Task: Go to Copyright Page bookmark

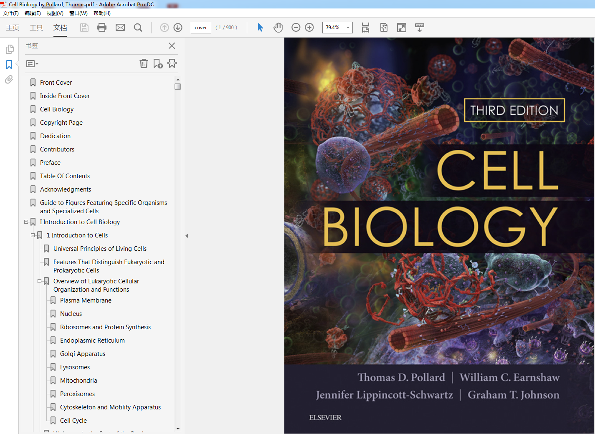Action: pyautogui.click(x=61, y=123)
